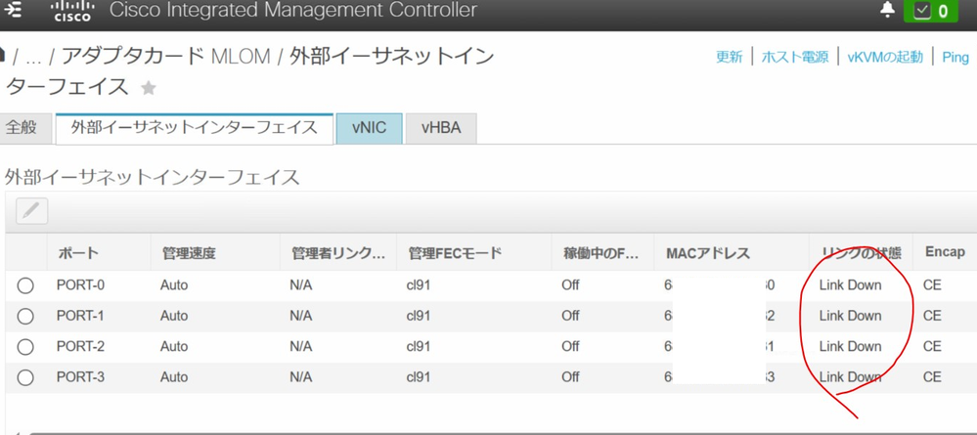Click N/A value in PORT-3 row

coord(300,377)
